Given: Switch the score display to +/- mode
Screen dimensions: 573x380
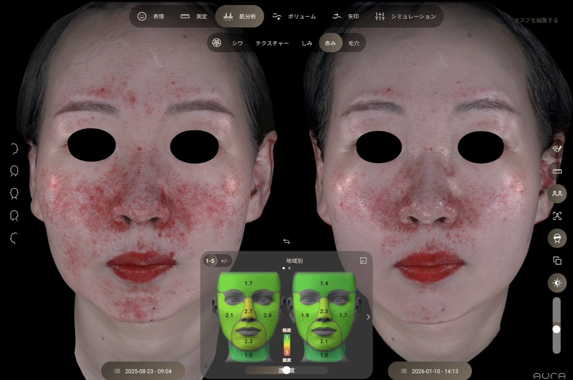Looking at the screenshot, I should 224,261.
